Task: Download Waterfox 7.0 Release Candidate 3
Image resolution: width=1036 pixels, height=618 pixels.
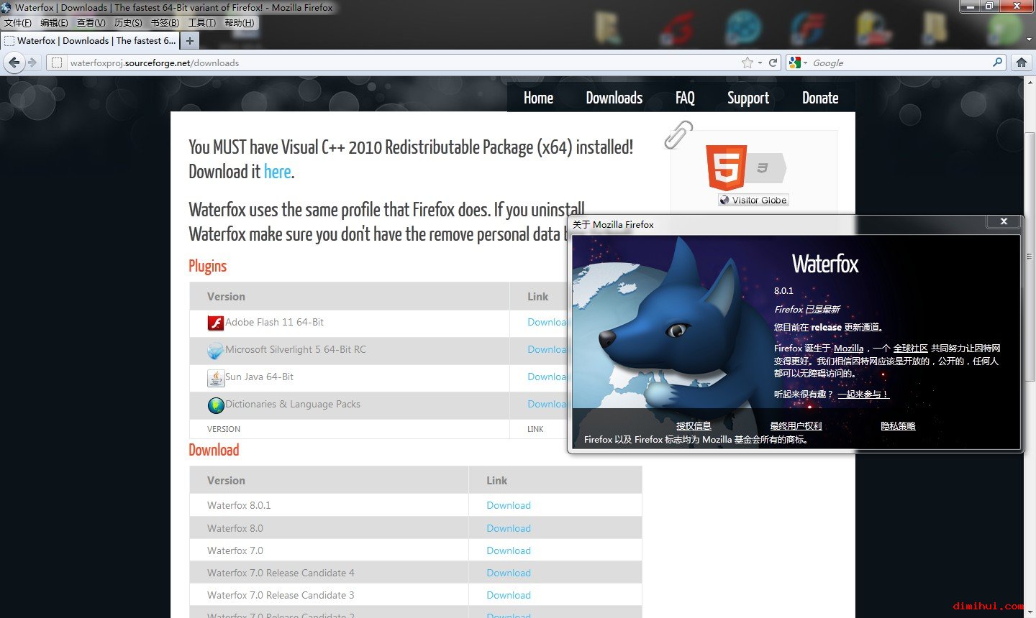Action: 509,596
